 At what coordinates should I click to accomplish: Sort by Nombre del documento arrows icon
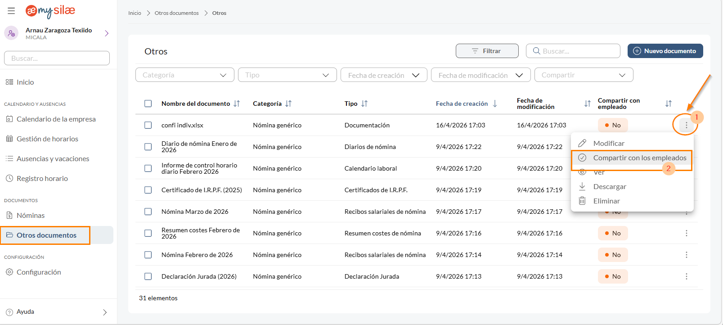[237, 104]
